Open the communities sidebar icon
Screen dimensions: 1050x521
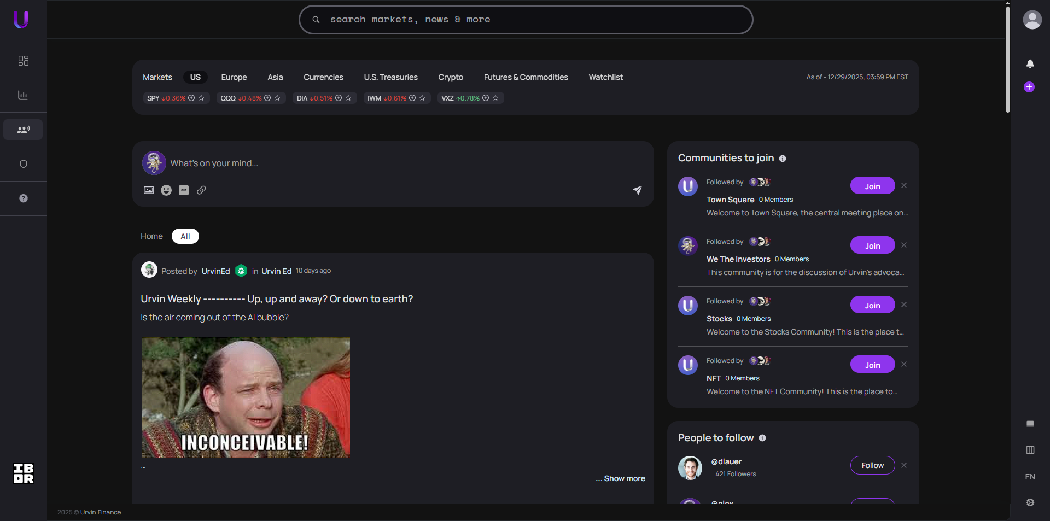click(x=22, y=130)
